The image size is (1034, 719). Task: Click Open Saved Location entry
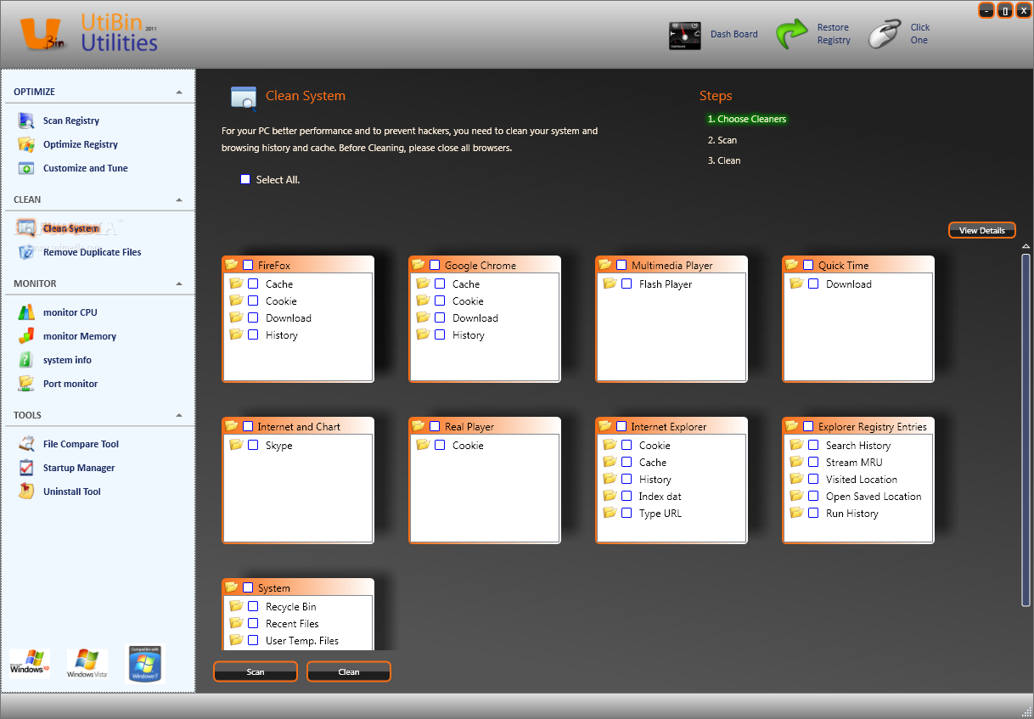(874, 497)
